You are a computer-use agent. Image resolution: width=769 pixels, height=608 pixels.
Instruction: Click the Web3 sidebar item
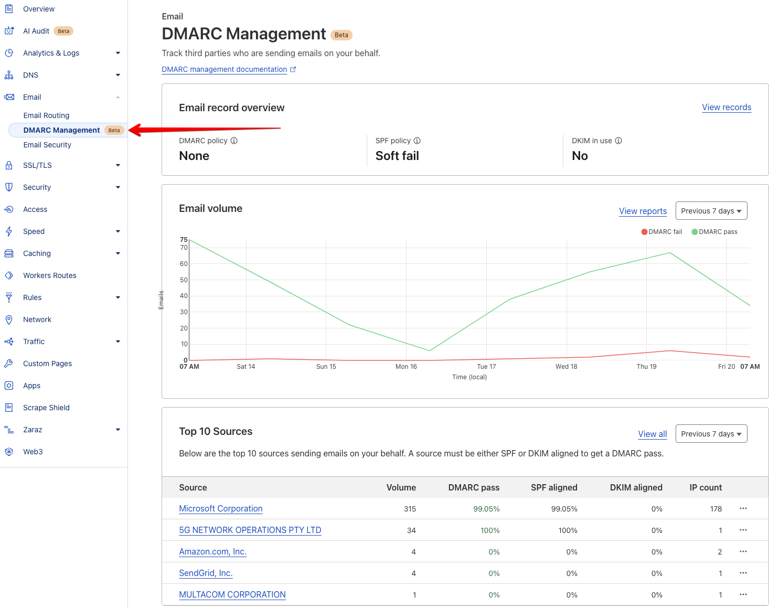click(x=33, y=452)
